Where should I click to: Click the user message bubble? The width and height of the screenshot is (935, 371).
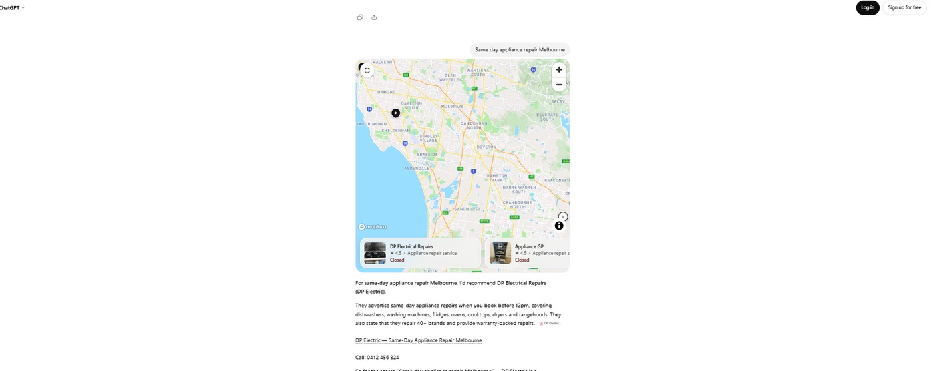[520, 49]
